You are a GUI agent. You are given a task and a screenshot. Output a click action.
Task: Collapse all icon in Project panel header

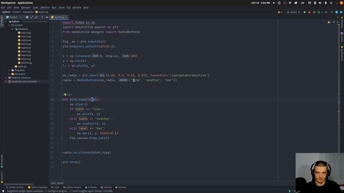(37, 17)
